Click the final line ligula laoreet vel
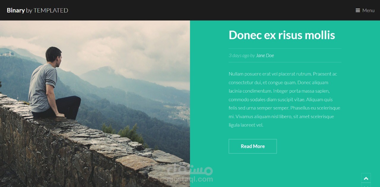 coord(246,125)
